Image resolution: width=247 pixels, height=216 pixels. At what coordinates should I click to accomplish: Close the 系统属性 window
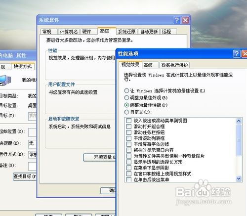click(185, 20)
